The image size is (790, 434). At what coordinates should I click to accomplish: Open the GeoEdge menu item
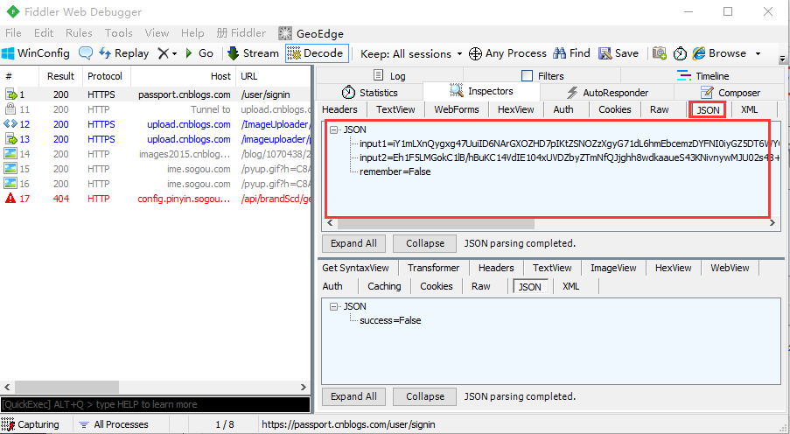pyautogui.click(x=311, y=34)
